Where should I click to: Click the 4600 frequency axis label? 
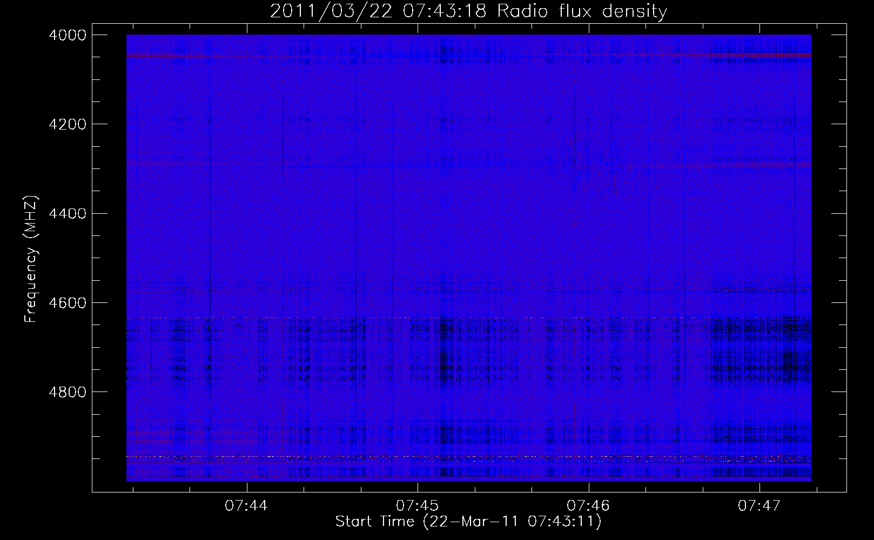68,303
